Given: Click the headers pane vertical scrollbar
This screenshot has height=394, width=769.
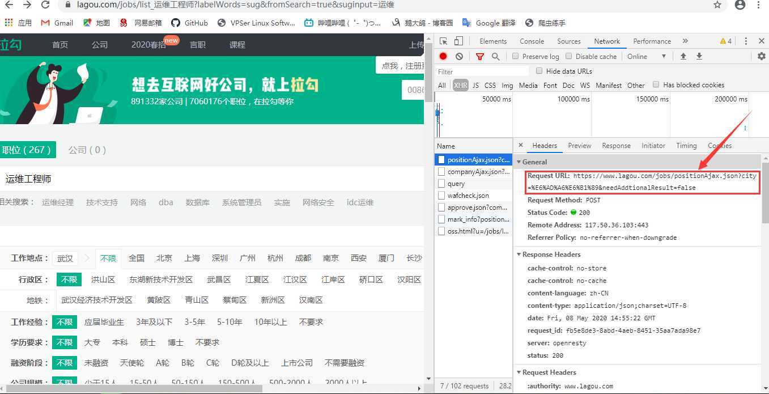Looking at the screenshot, I should pos(765,193).
